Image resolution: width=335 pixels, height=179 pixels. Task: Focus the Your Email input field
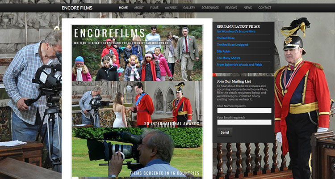[244, 122]
